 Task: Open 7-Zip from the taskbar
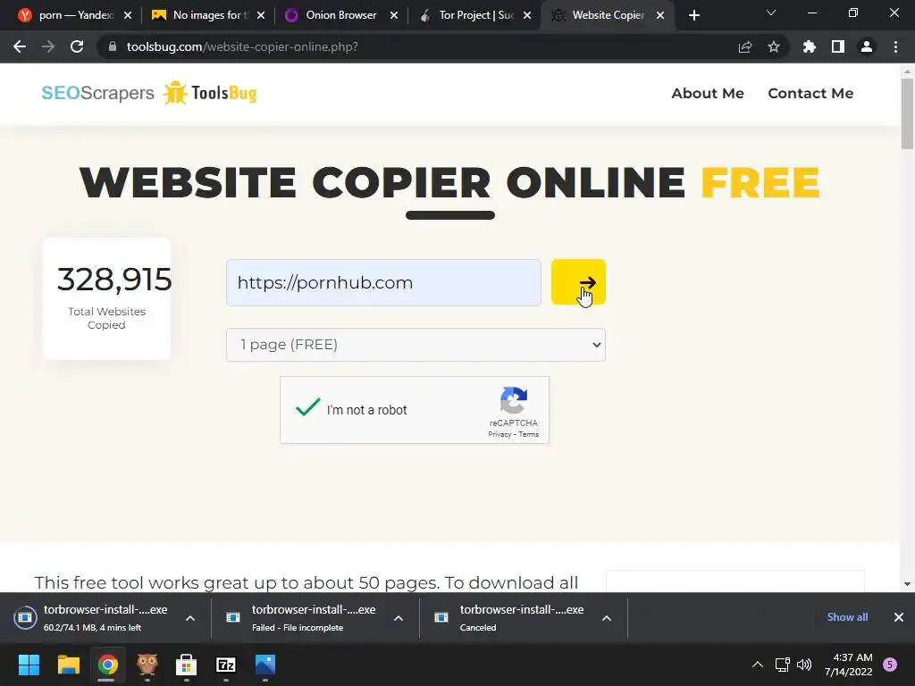click(226, 665)
